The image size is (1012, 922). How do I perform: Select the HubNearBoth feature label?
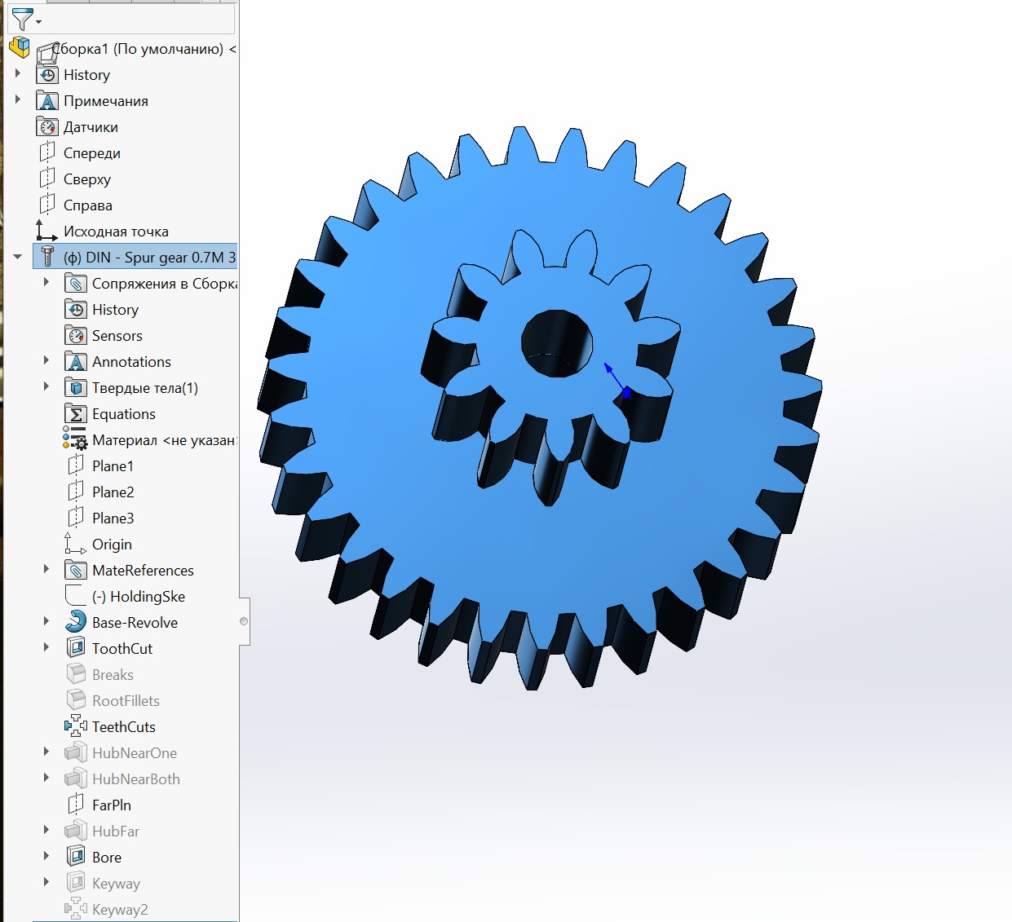tap(136, 779)
